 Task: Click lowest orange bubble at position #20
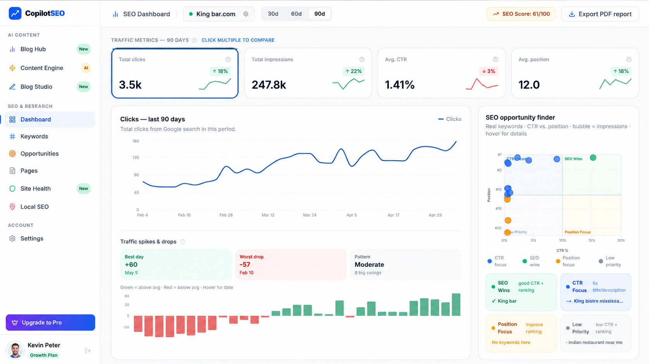point(507,233)
